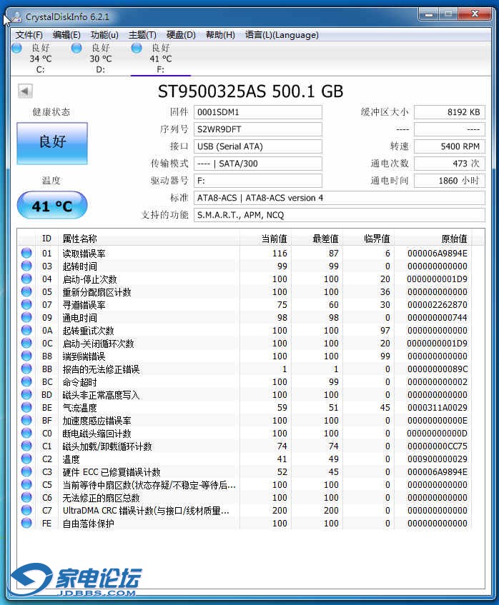
Task: Click status icon of row 0C 启动-关闭循环次数
Action: [26, 343]
